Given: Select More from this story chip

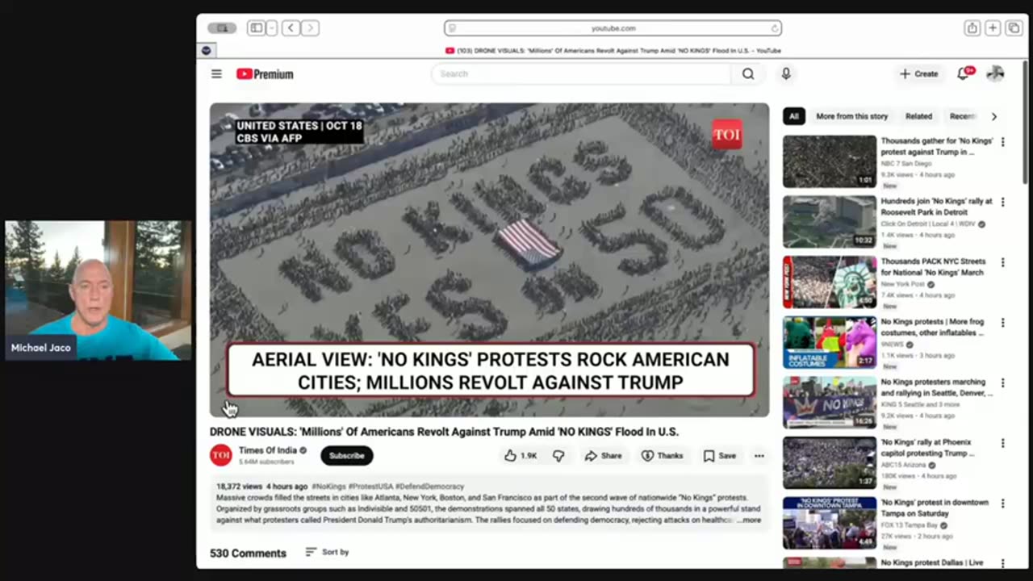Looking at the screenshot, I should pos(851,116).
